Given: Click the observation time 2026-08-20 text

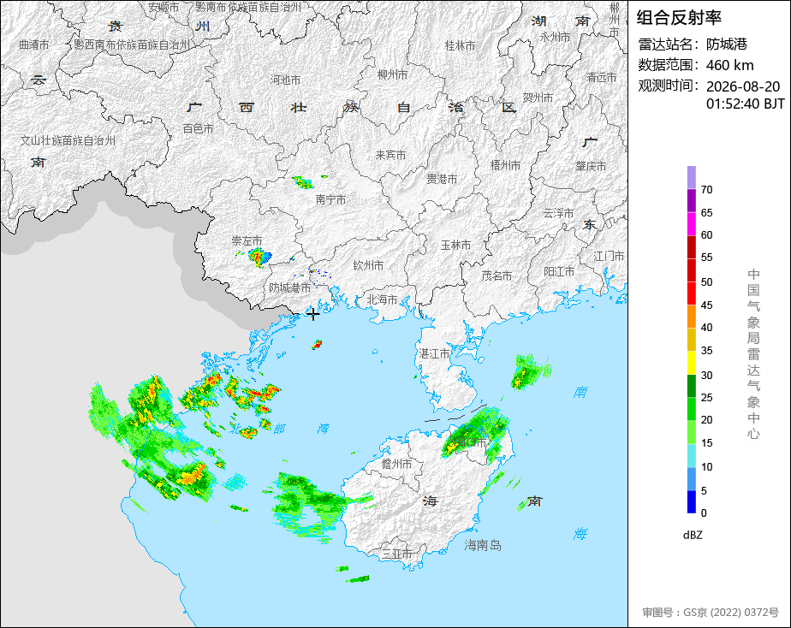Looking at the screenshot, I should [742, 86].
